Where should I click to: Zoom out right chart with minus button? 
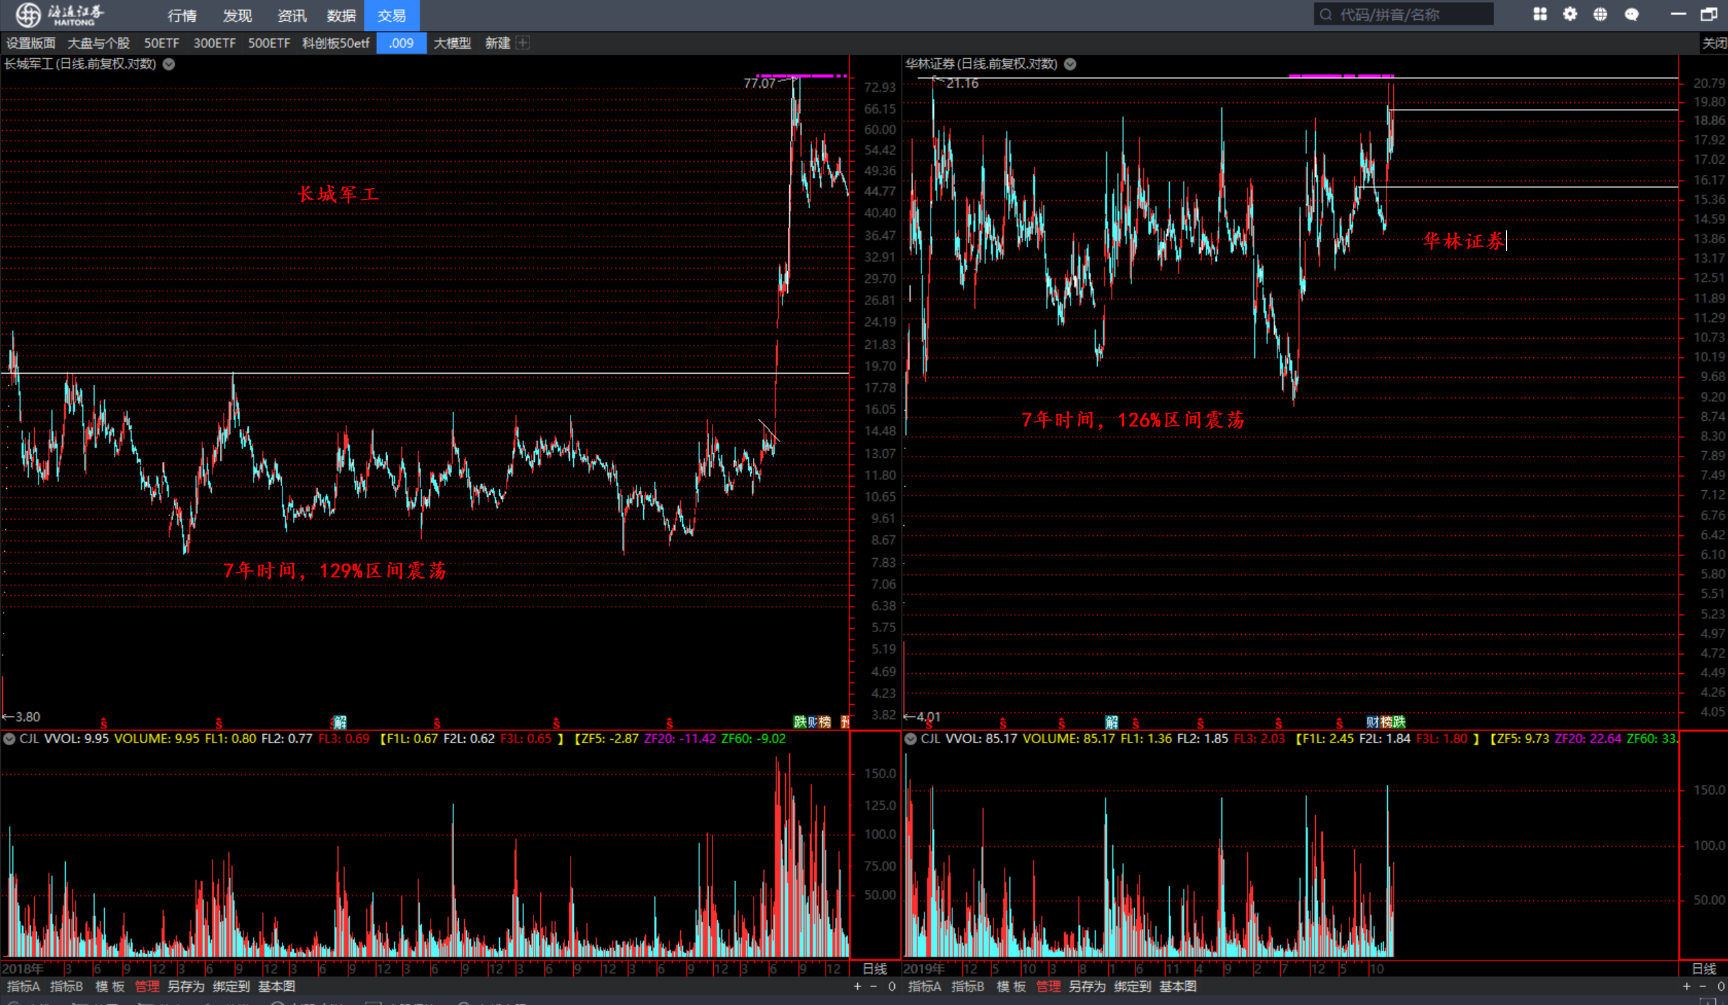pyautogui.click(x=1703, y=986)
